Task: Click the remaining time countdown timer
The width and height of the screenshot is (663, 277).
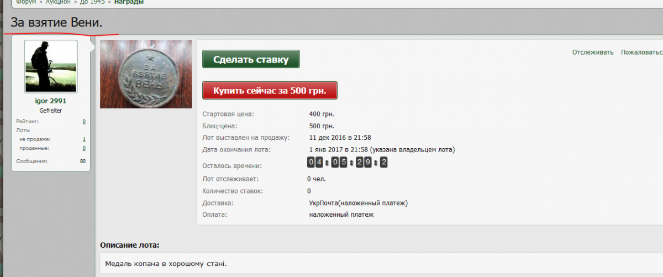Action: point(347,163)
